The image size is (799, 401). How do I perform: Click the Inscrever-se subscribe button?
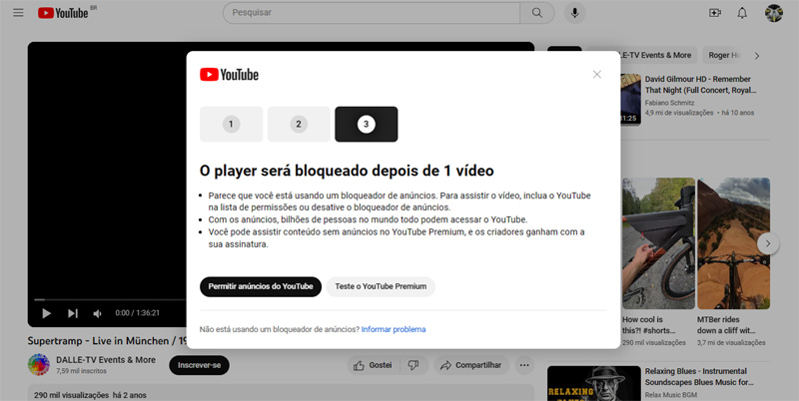pyautogui.click(x=199, y=365)
